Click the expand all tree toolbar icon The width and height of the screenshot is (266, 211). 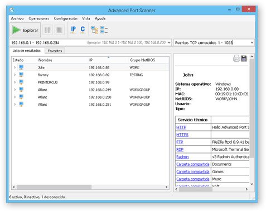tap(94, 30)
